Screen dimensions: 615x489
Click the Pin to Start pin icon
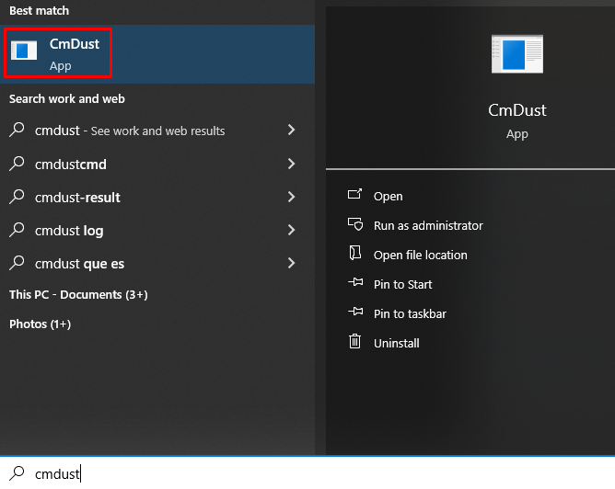(x=354, y=284)
